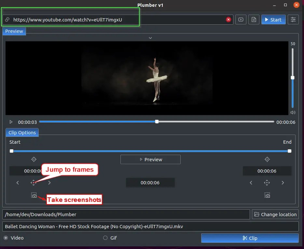Clear the YouTube URL field
This screenshot has height=249, width=304.
click(x=228, y=20)
